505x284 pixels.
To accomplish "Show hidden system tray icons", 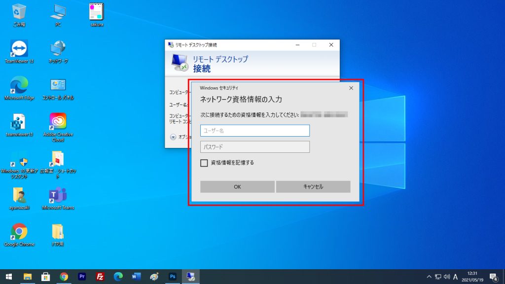I will 429,277.
